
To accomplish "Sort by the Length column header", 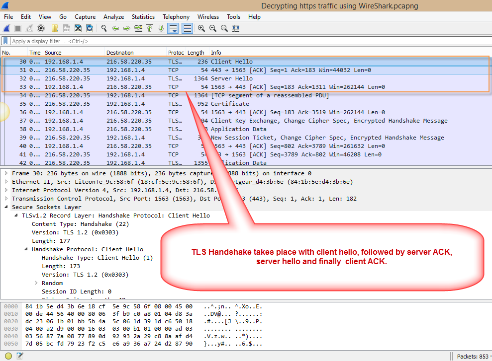I will tap(197, 53).
